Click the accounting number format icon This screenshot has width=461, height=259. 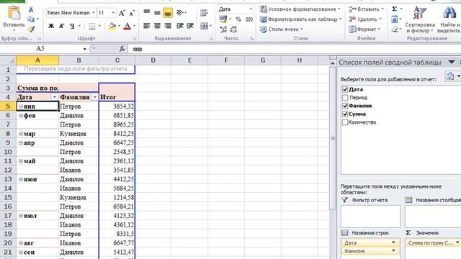[223, 19]
